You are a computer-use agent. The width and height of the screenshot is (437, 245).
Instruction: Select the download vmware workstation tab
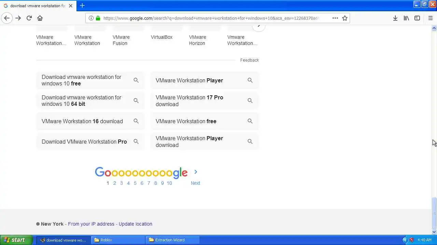point(38,6)
